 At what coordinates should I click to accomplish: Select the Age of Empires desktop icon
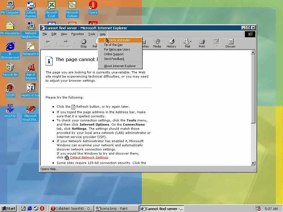[31, 71]
